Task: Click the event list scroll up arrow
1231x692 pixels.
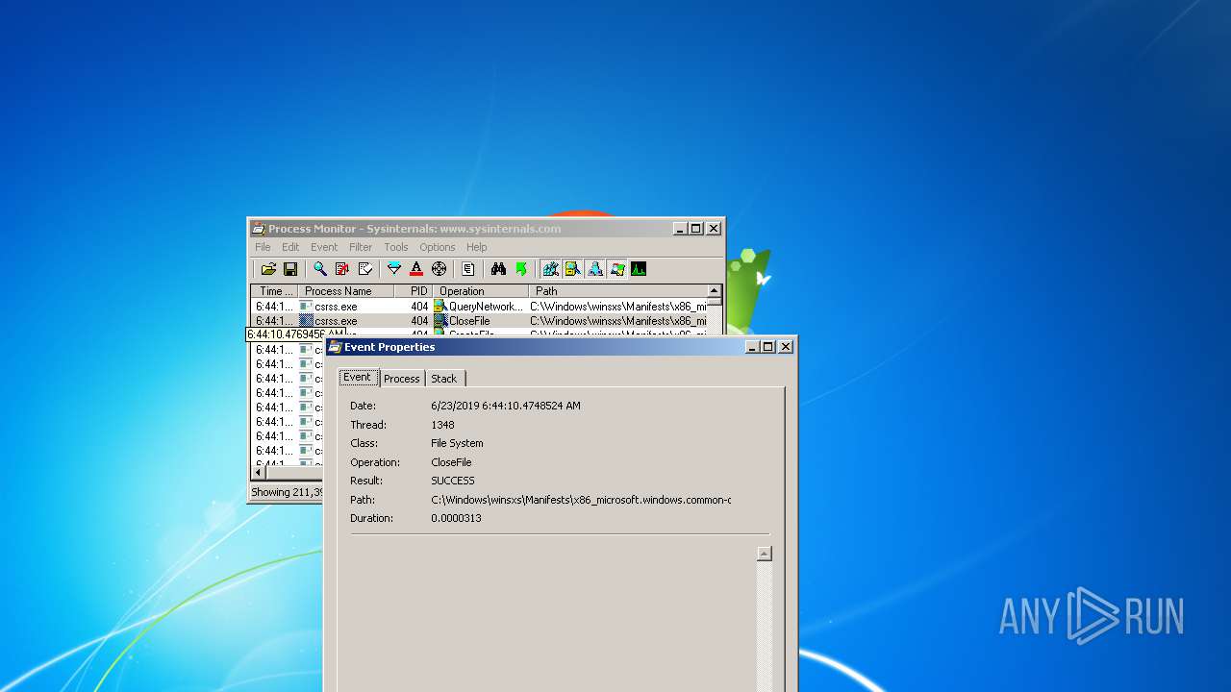Action: (715, 291)
